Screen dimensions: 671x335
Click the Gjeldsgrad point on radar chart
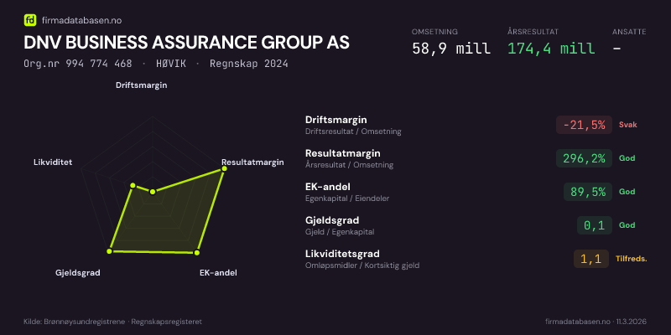109,251
